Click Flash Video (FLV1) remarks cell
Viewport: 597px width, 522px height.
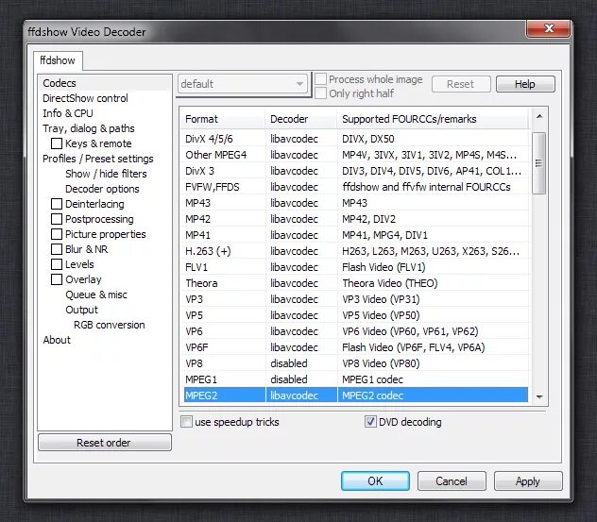coord(433,267)
